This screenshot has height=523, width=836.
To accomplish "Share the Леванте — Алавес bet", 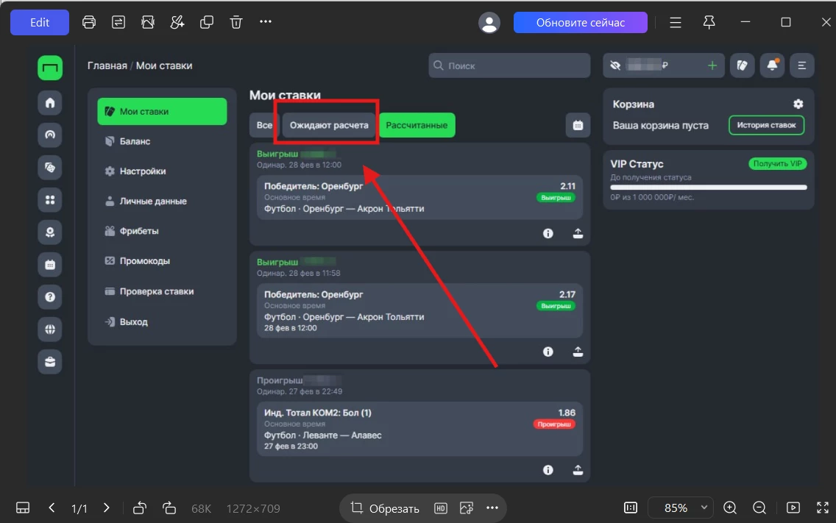I will tap(578, 470).
